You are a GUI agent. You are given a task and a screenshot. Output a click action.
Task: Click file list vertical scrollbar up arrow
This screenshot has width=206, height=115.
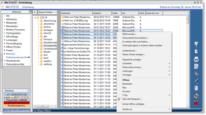pyautogui.click(x=187, y=13)
